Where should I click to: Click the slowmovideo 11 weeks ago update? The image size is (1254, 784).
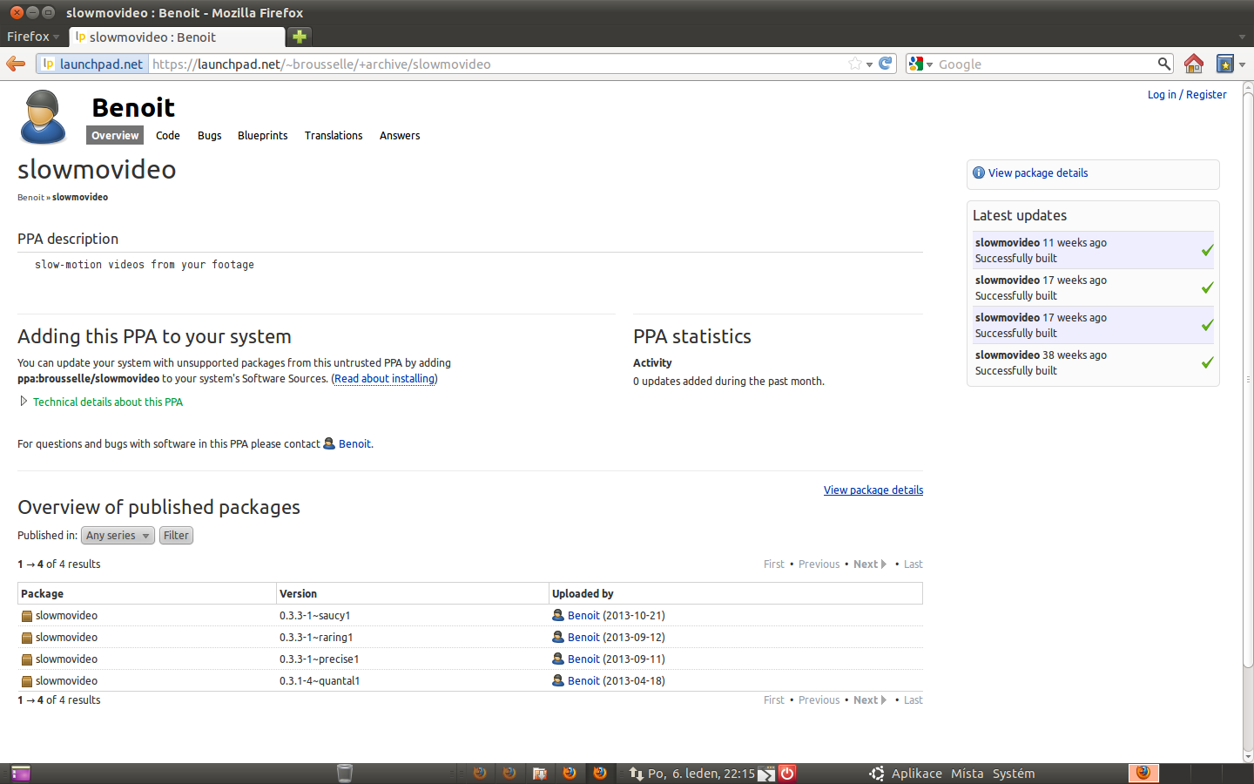pos(1092,250)
